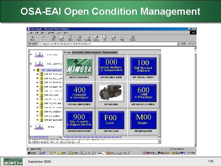Expand the GRP 500 AUXIL tree node
Image resolution: width=221 pixels, height=166 pixels.
pos(37,95)
